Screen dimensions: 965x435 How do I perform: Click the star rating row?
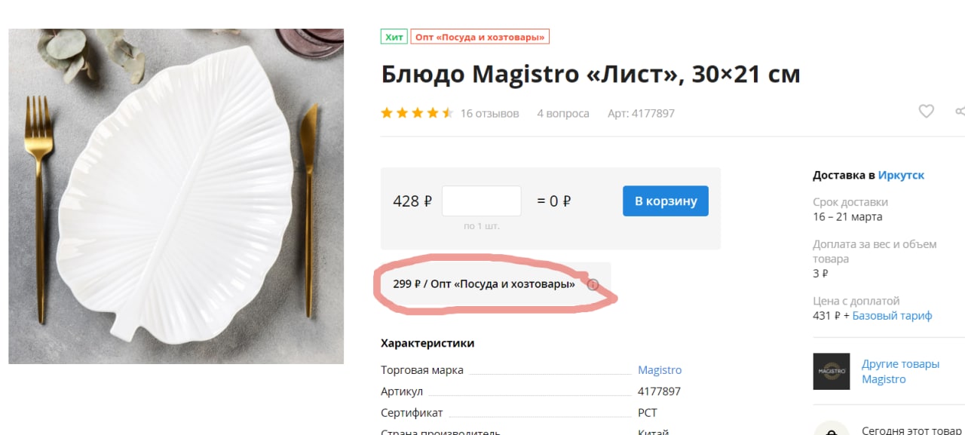coord(416,113)
